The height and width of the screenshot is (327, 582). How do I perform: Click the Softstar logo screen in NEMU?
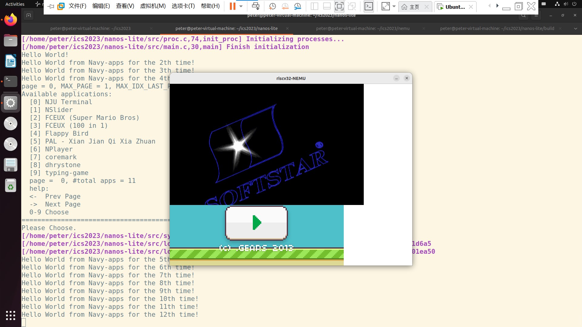point(267,144)
